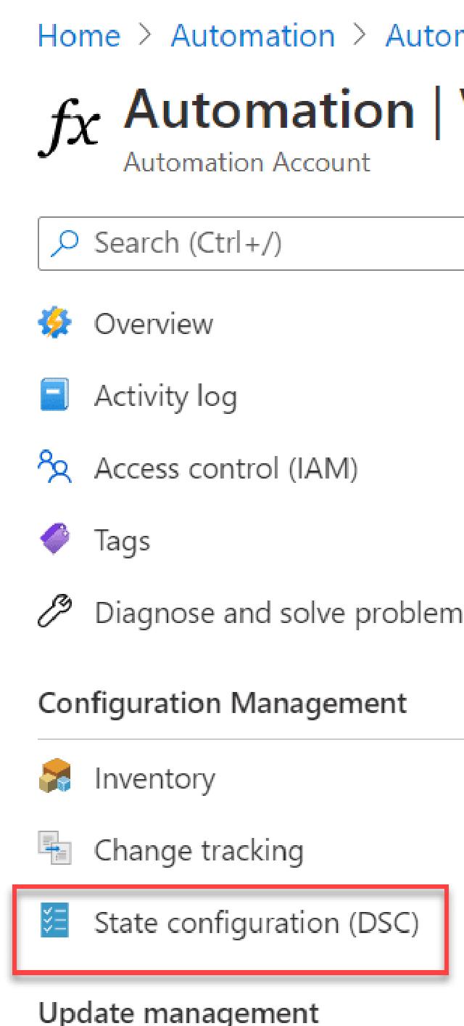This screenshot has width=464, height=1026.
Task: Open the Overview menu item
Action: point(154,324)
